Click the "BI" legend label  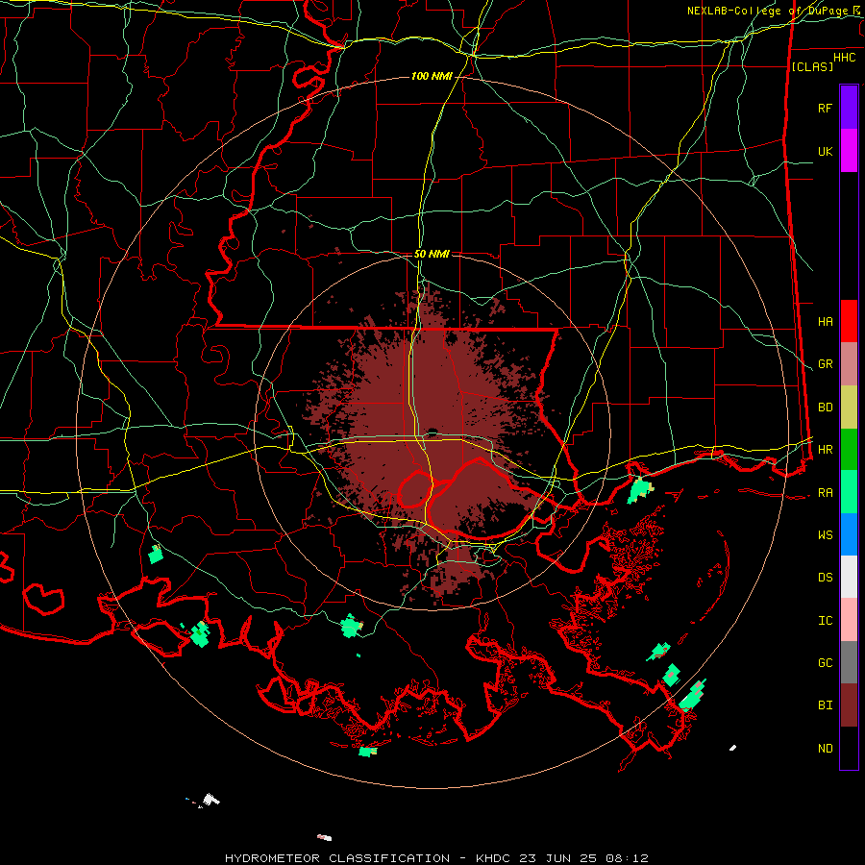(x=825, y=705)
